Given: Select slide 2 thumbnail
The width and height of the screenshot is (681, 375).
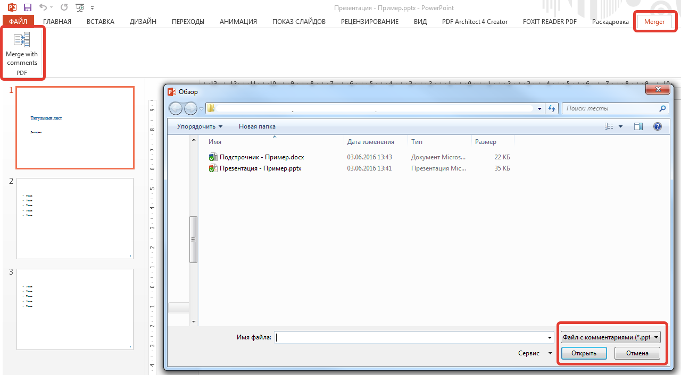Looking at the screenshot, I should 75,218.
